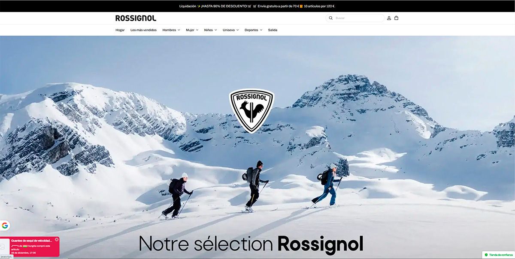Click the liquidation discount announcement banner

click(257, 6)
